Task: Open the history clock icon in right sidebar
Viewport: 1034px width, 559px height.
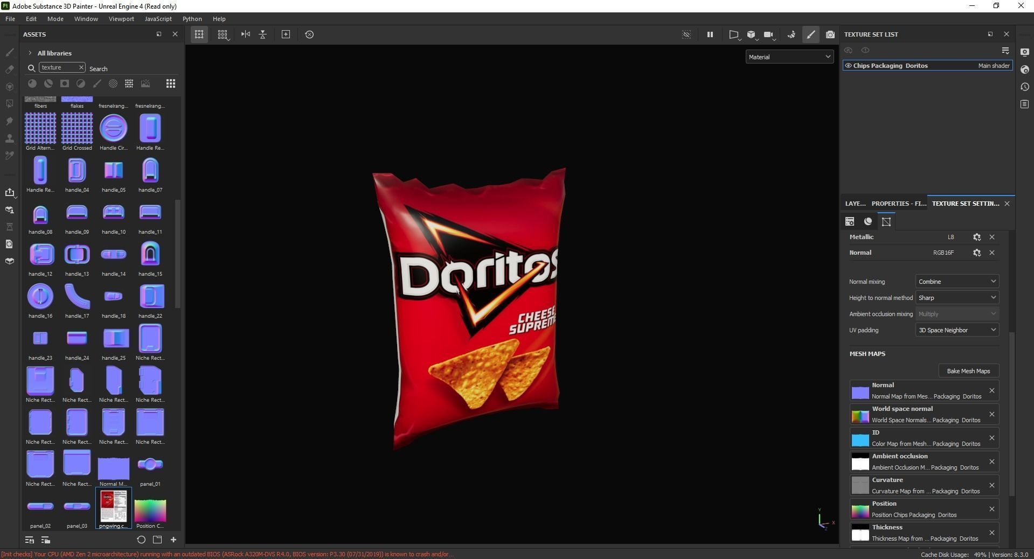Action: (x=1025, y=87)
